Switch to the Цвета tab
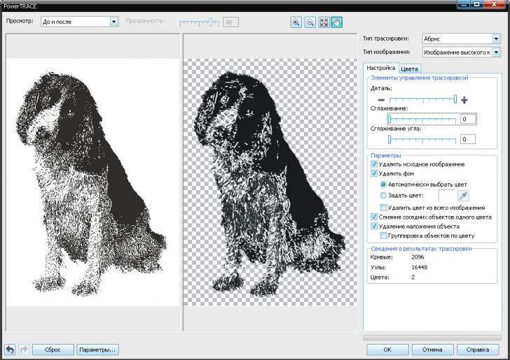510x360 pixels. (x=410, y=69)
